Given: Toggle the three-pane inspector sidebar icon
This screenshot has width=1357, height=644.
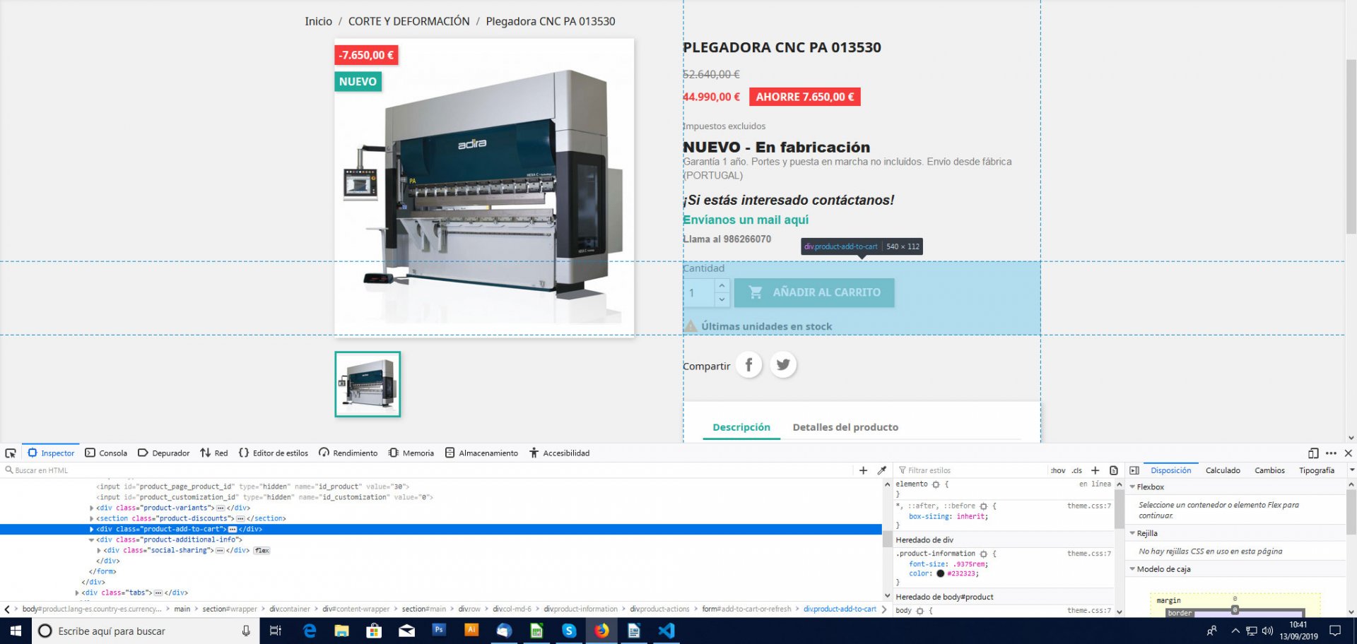Looking at the screenshot, I should pos(1134,470).
